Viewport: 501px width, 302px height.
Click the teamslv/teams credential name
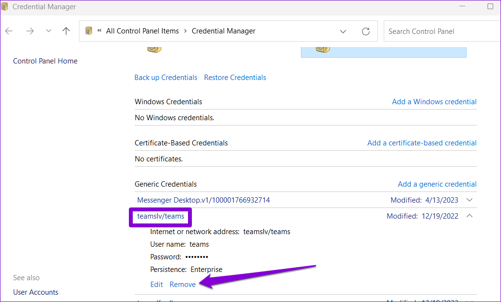(161, 216)
